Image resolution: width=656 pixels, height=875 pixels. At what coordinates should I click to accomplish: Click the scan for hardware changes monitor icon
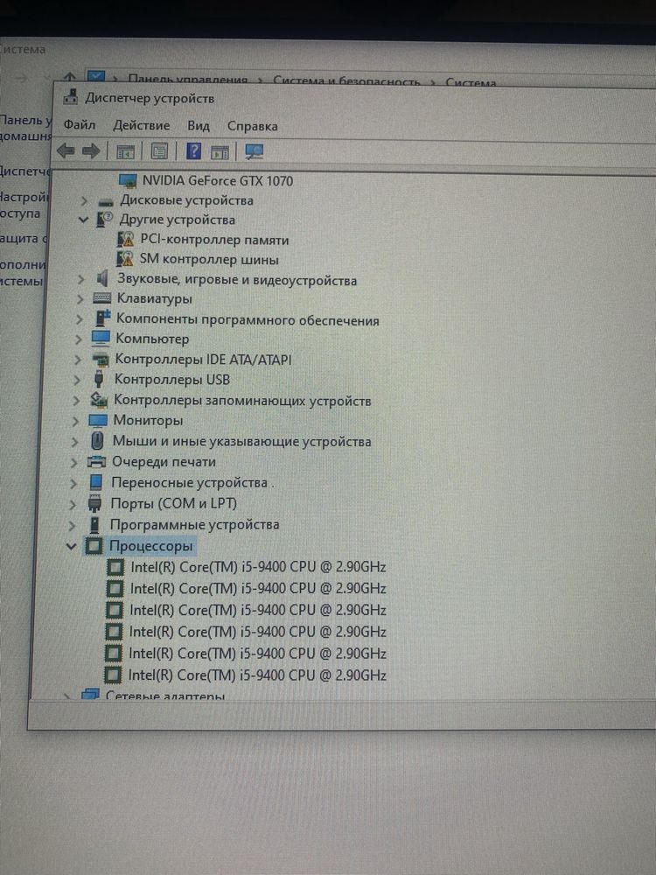[x=255, y=151]
